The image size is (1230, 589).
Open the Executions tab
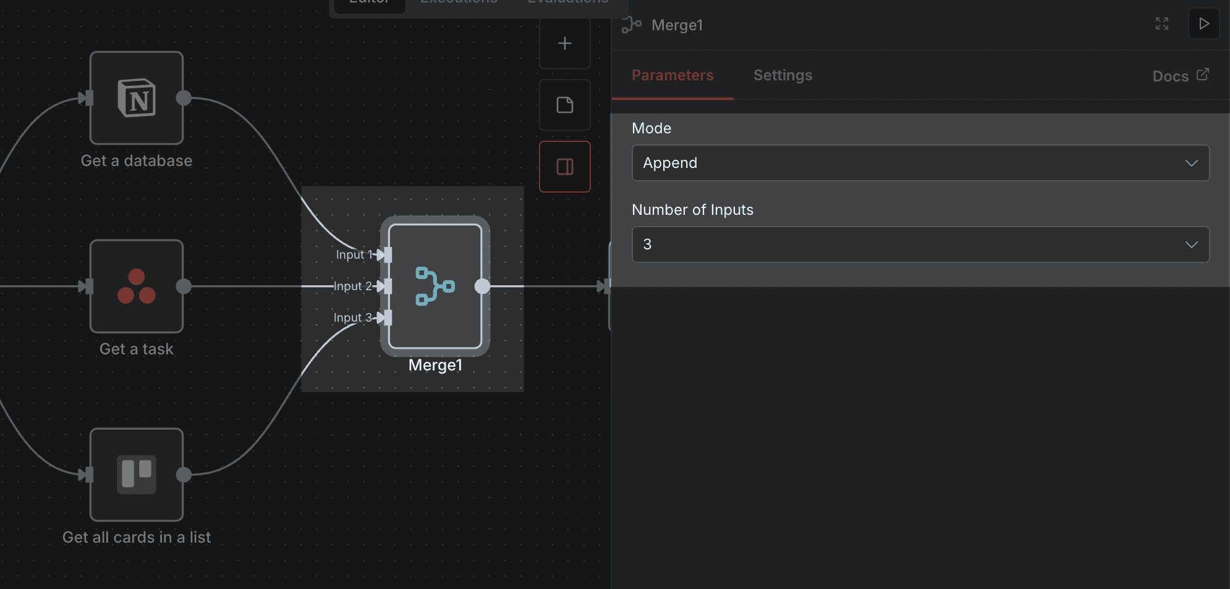[x=459, y=2]
